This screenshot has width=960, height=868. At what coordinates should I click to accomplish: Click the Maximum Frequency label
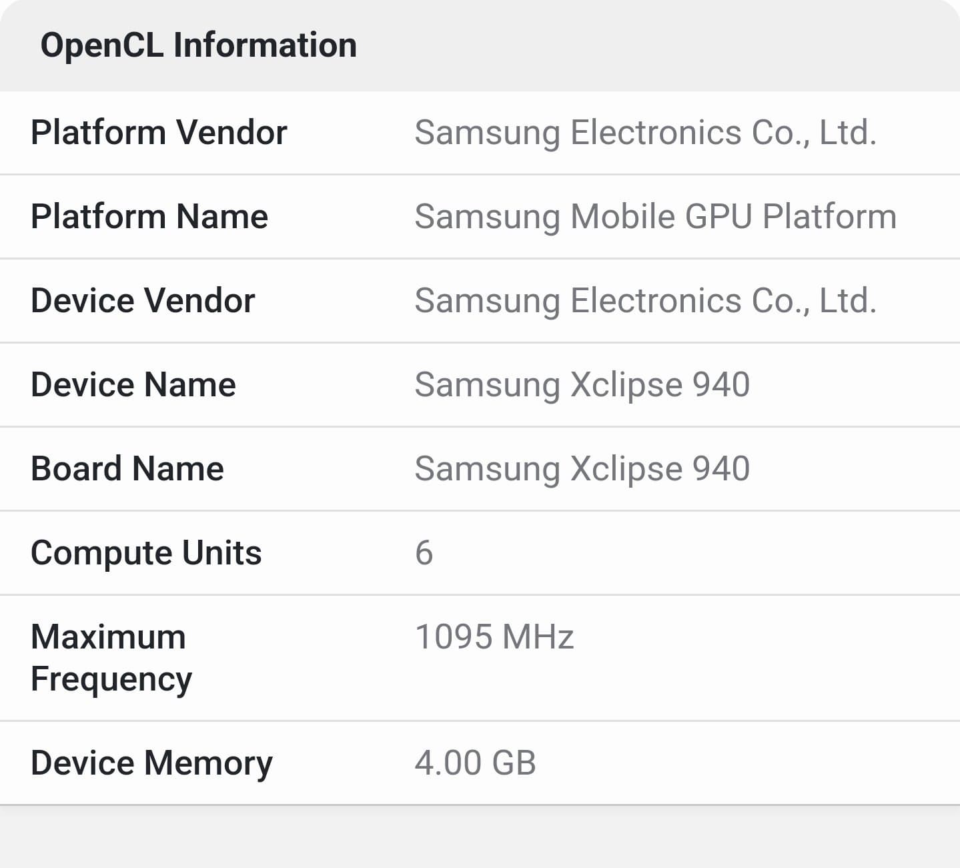(x=111, y=657)
